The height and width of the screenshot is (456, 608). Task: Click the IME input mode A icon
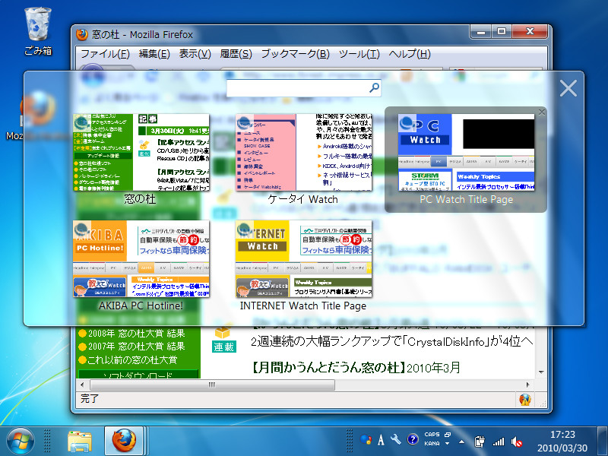tap(381, 440)
